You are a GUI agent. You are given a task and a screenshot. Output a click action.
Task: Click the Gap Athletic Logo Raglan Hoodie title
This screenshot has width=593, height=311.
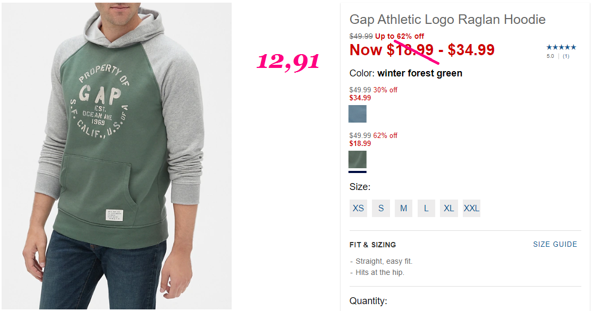[x=447, y=20]
